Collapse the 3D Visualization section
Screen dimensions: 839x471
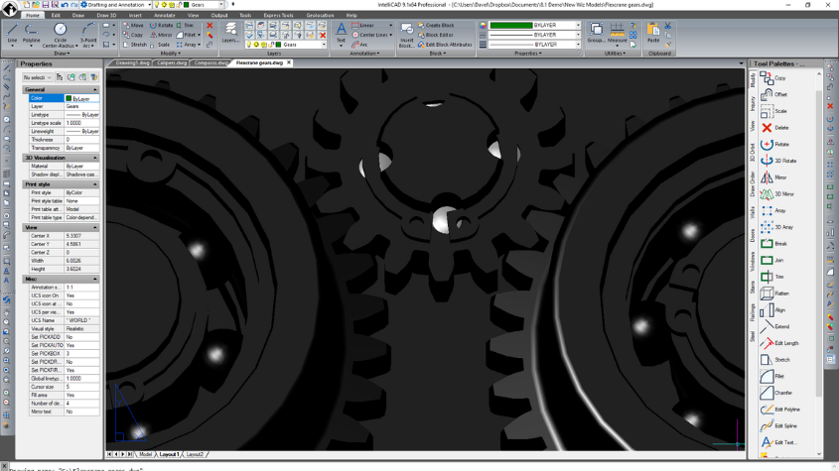click(x=95, y=158)
